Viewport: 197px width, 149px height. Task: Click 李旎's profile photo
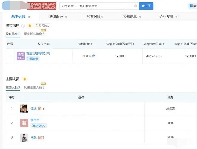24,137
